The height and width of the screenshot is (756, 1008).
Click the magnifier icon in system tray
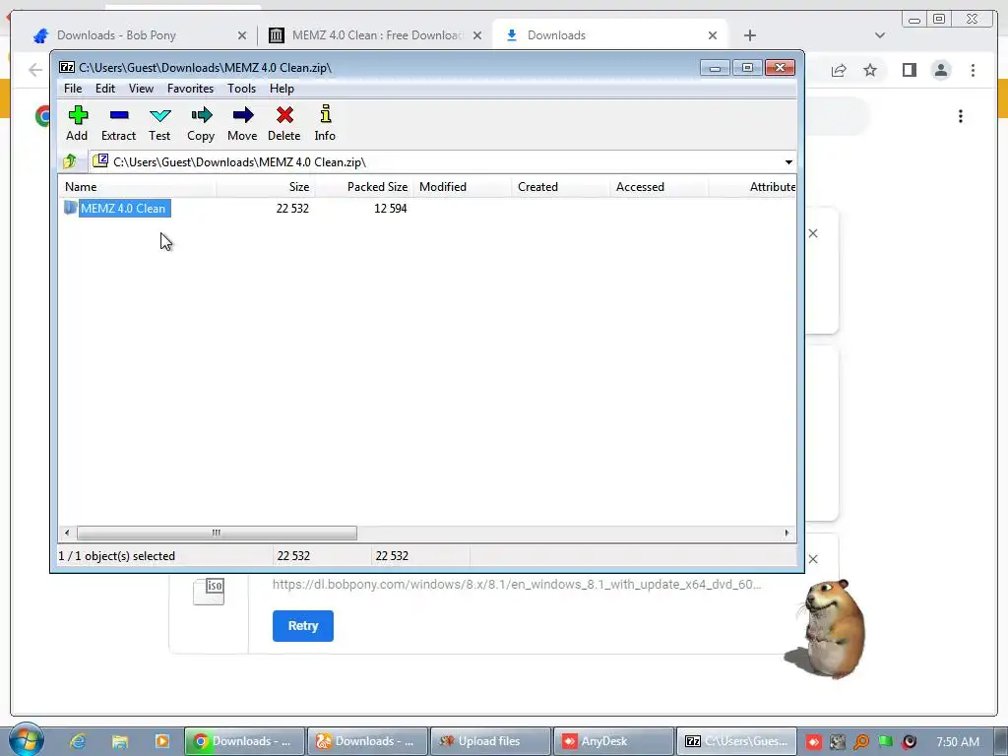pyautogui.click(x=861, y=742)
